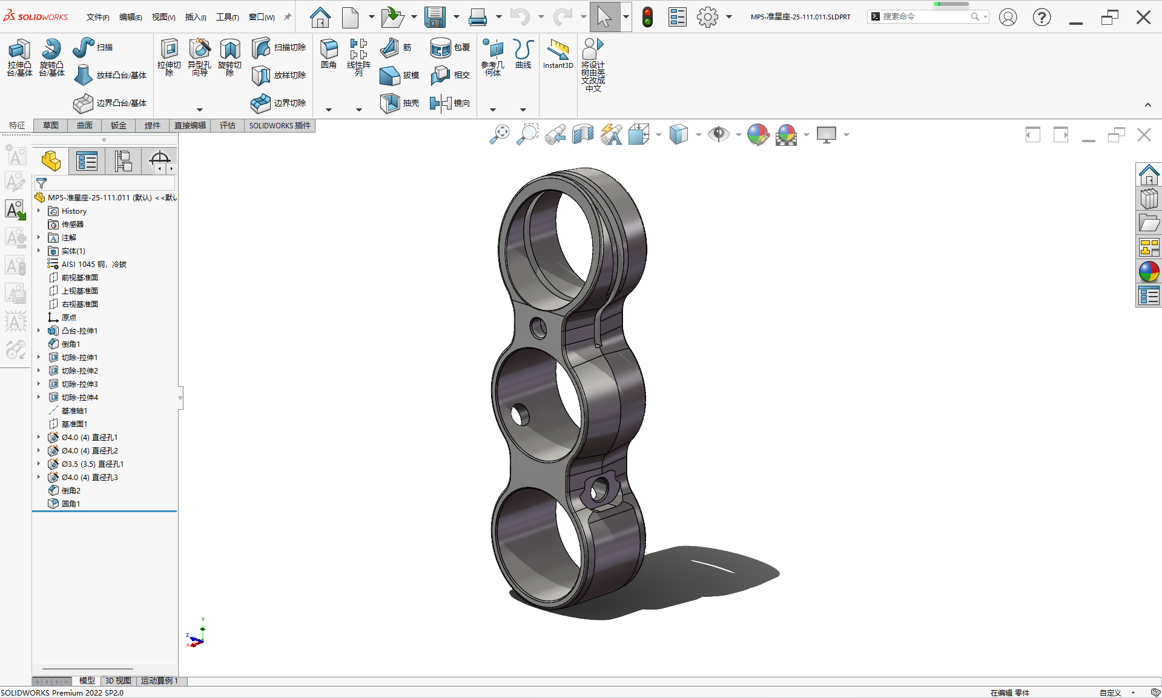Open the display style dropdown arrow
The width and height of the screenshot is (1162, 698).
click(x=698, y=134)
